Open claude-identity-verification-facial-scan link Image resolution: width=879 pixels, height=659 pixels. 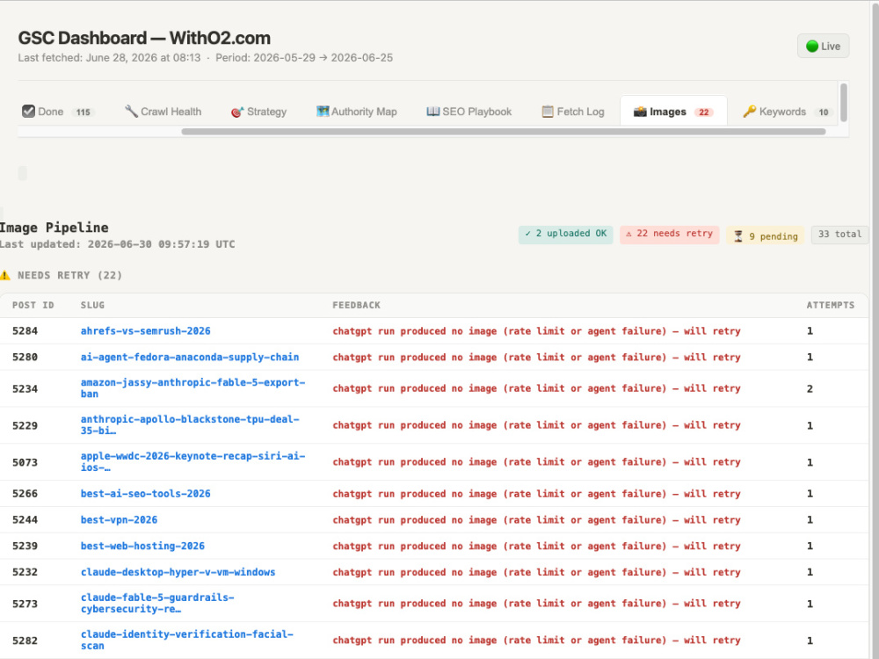pos(186,640)
